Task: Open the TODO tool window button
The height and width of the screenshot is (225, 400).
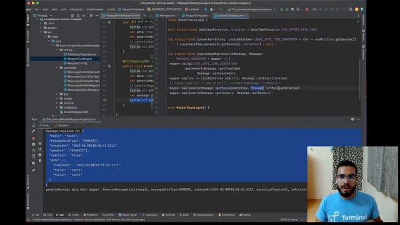Action: [x=74, y=215]
